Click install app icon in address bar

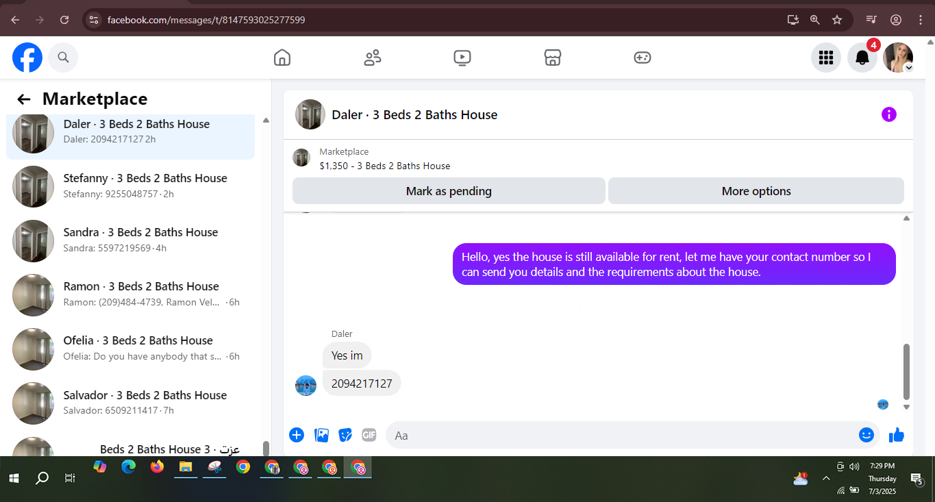coord(793,20)
